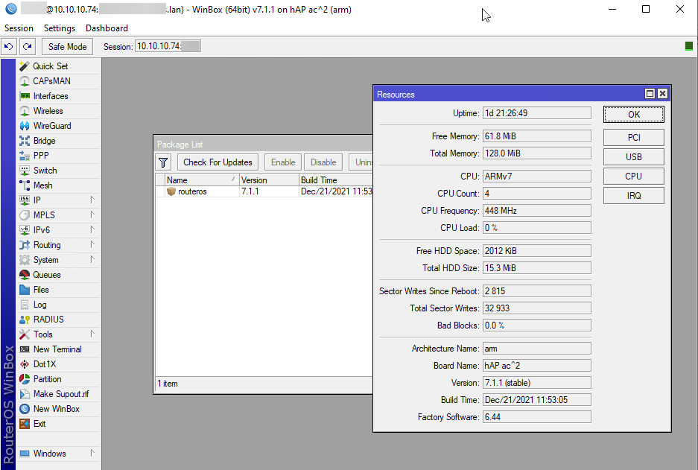
Task: Click OK in Resources window
Action: pyautogui.click(x=633, y=115)
